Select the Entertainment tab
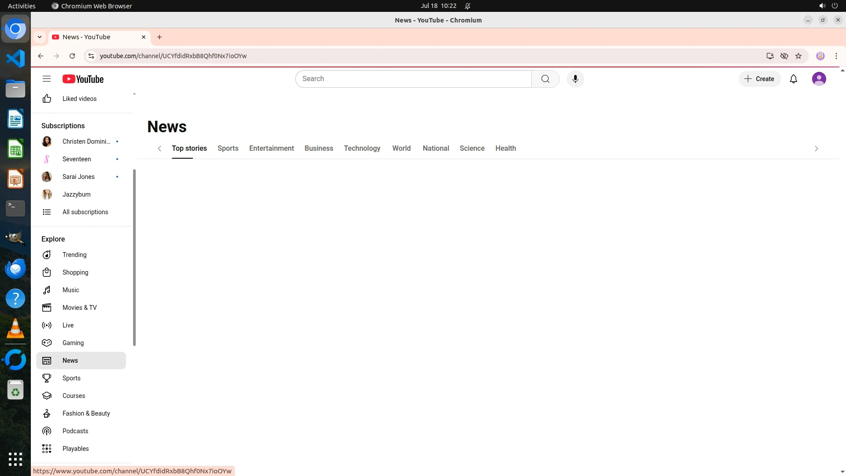The height and width of the screenshot is (476, 846). point(271,149)
